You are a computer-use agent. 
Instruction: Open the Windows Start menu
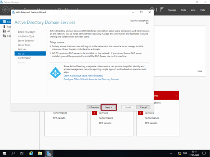click(x=4, y=153)
